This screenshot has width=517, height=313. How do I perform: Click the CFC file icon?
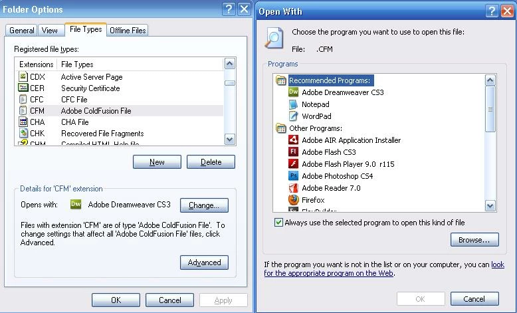click(23, 99)
